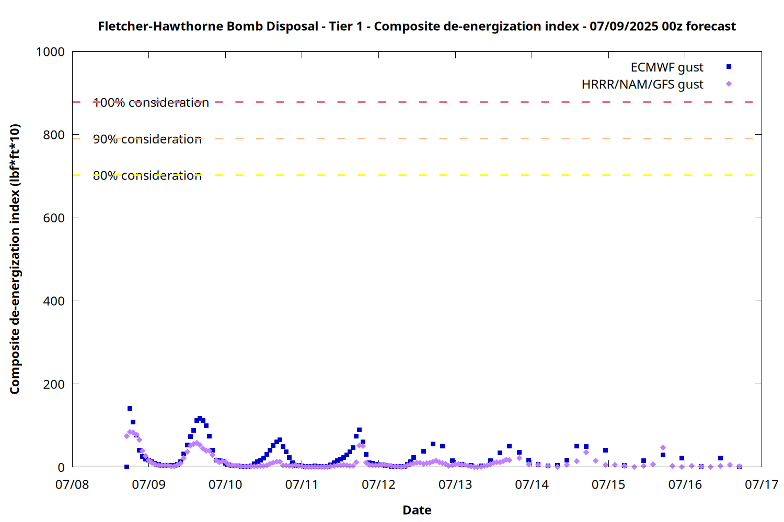This screenshot has width=784, height=522.
Task: Select the ECMWF gust legend label
Action: 667,67
